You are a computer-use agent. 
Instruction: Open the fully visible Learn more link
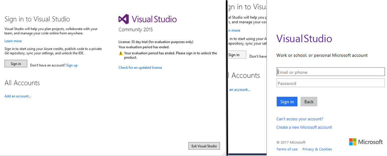pyautogui.click(x=13, y=41)
